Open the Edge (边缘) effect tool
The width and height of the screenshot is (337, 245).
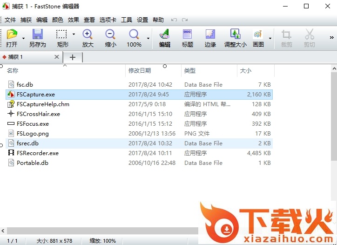tap(210, 34)
